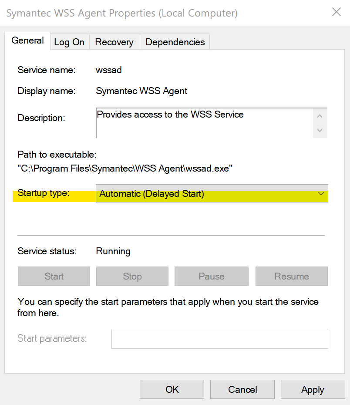Switch to the General tab
350x405 pixels.
[27, 40]
